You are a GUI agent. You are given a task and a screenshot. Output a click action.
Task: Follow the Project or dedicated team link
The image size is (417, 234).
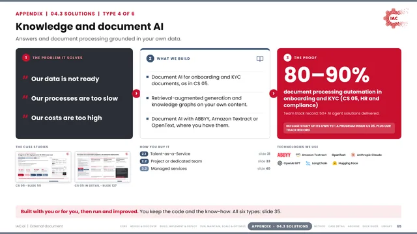click(177, 161)
